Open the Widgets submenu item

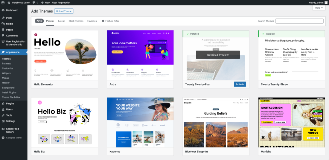6,73
